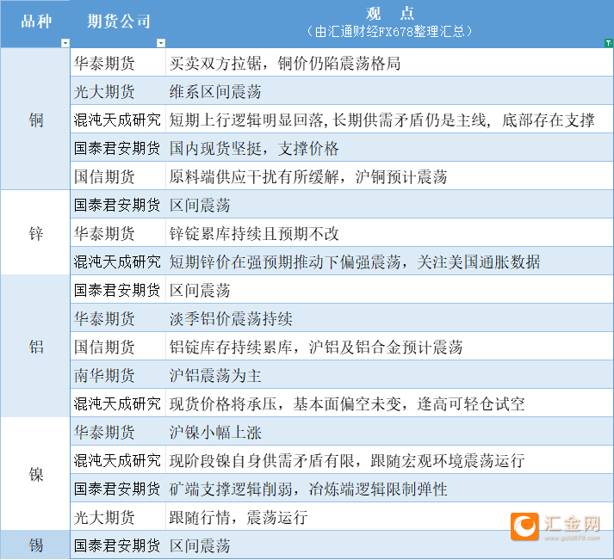
Task: Select the 锡 category cell
Action: pyautogui.click(x=35, y=545)
